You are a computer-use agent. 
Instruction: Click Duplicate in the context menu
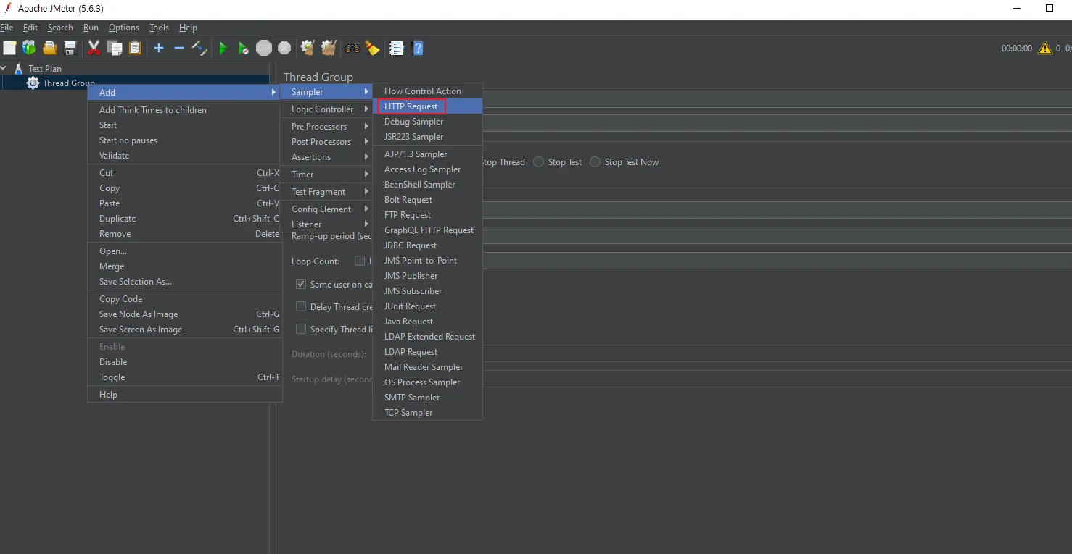(x=184, y=219)
